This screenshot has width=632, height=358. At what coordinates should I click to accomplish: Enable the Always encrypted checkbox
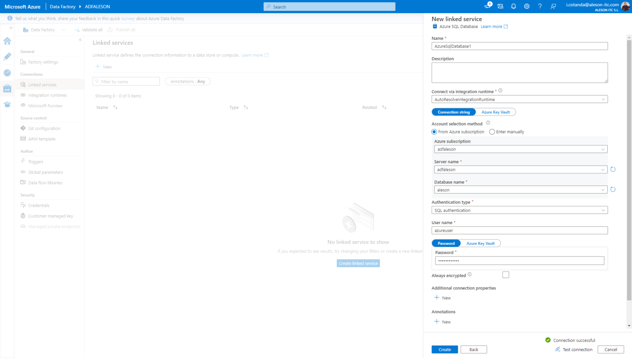click(506, 275)
